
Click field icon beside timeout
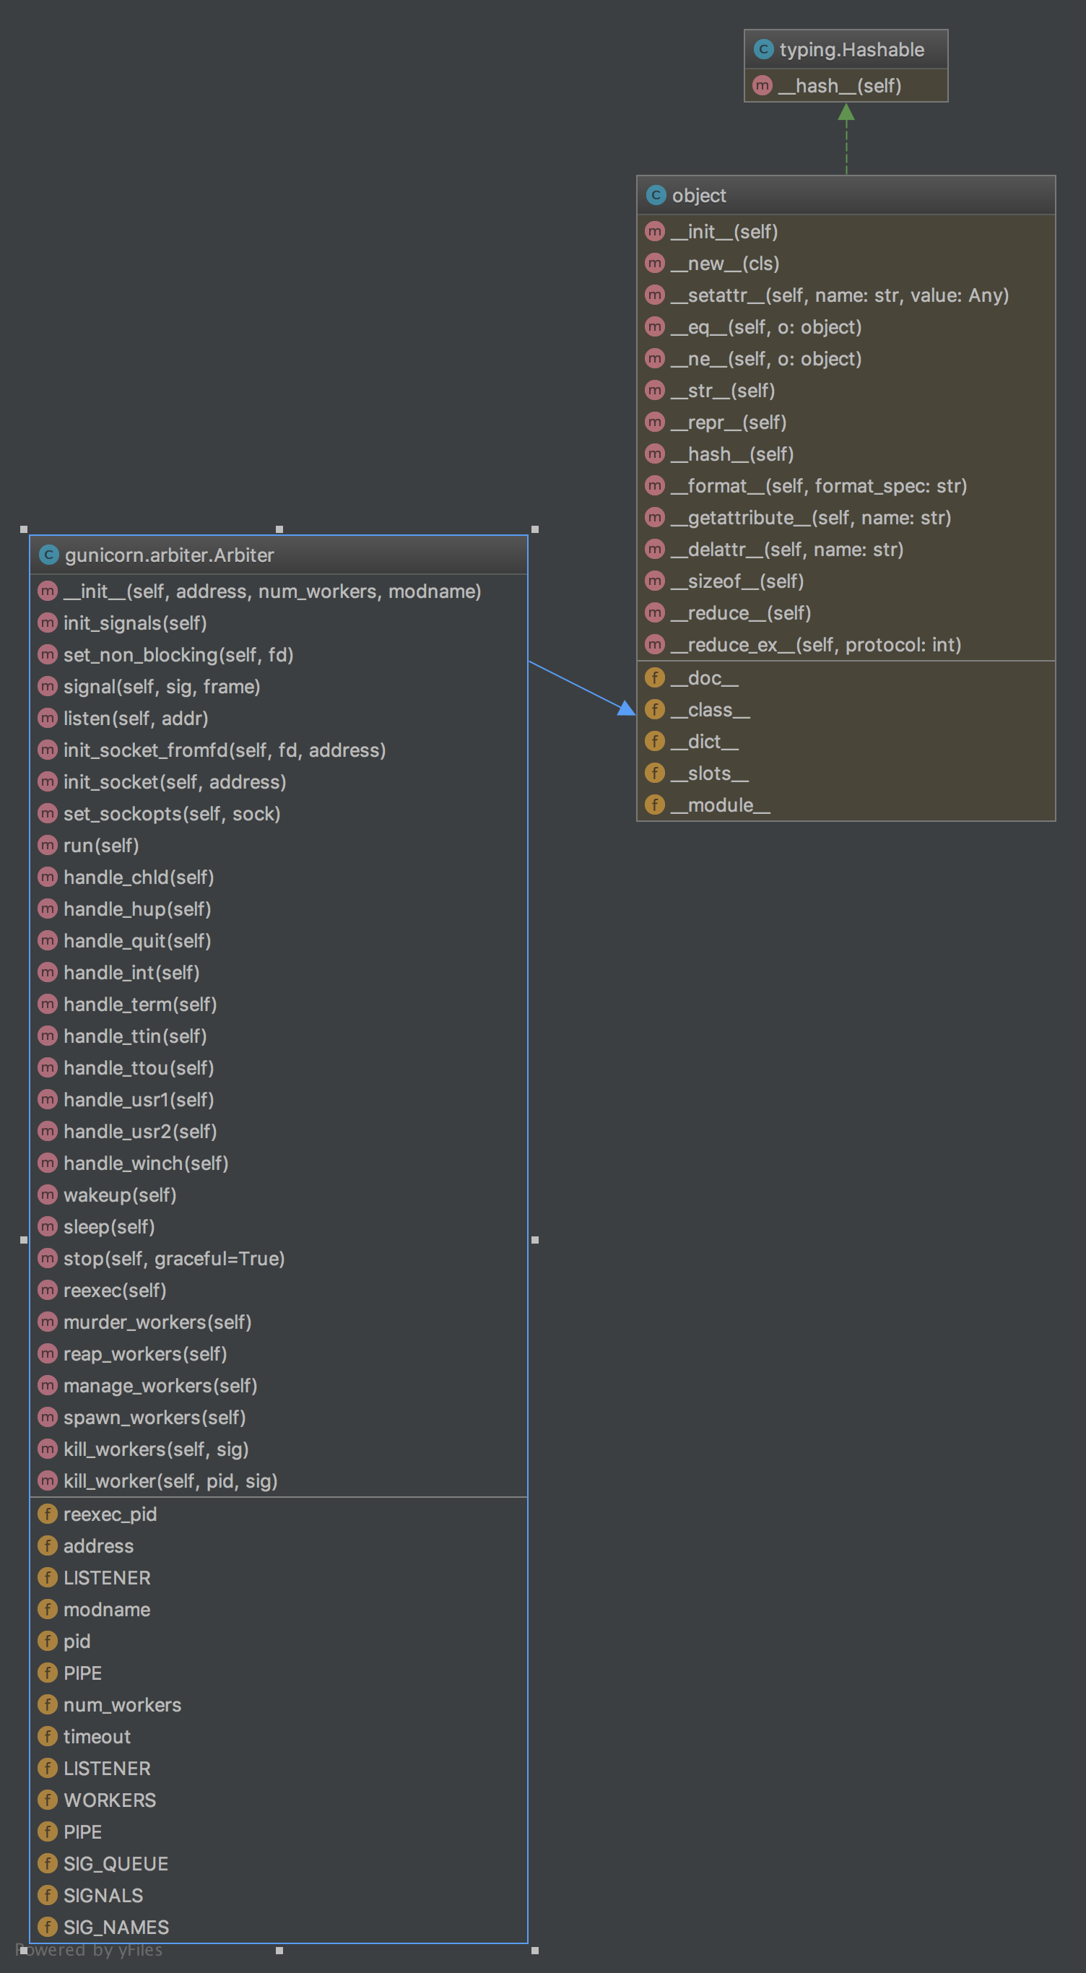click(x=48, y=1736)
